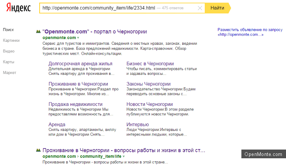Click the Найти search button
The width and height of the screenshot is (286, 167).
[217, 8]
